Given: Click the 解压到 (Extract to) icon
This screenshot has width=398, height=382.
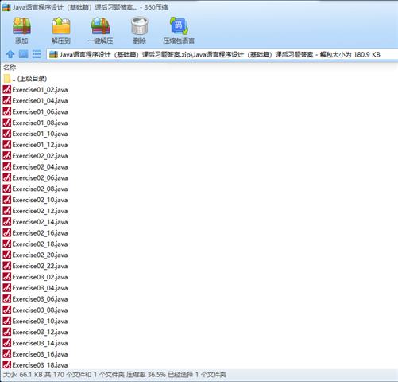Looking at the screenshot, I should coord(61,30).
